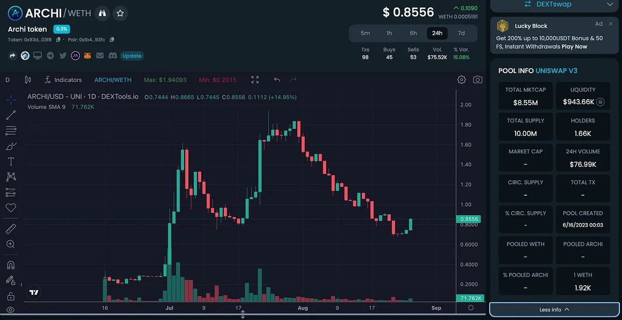Open the D time interval selector
The width and height of the screenshot is (622, 320).
[8, 80]
